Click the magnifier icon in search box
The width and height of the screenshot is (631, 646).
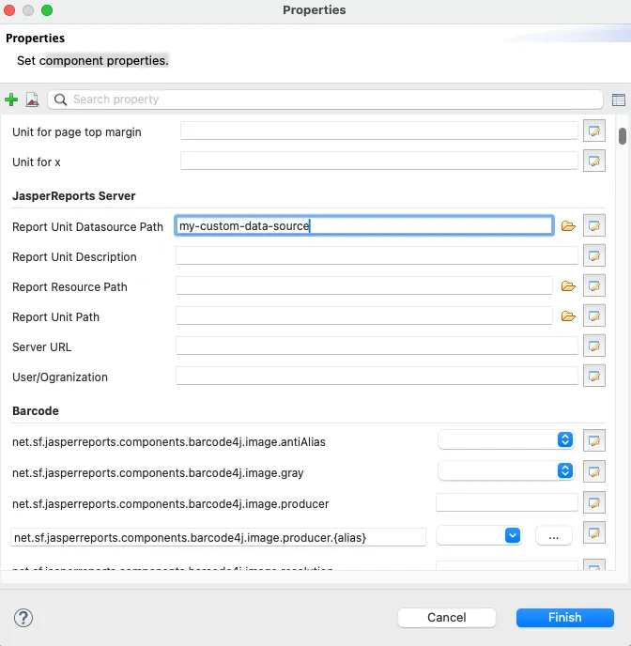(60, 100)
